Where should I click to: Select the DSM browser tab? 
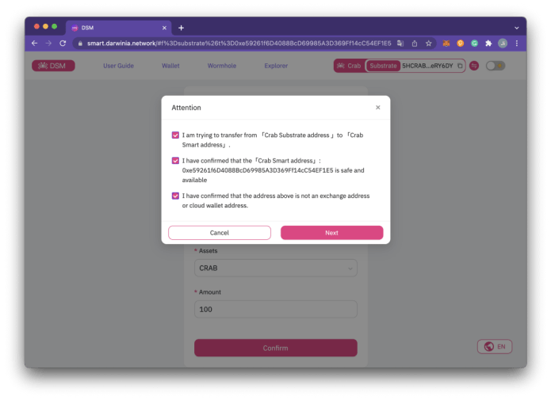tap(118, 28)
